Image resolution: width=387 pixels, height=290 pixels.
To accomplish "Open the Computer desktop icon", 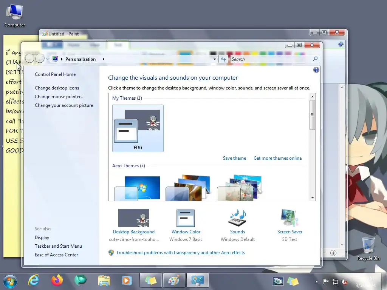I will [15, 16].
